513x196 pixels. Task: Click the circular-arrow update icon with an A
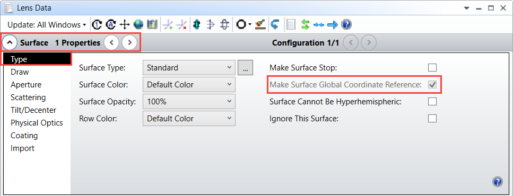[x=111, y=24]
